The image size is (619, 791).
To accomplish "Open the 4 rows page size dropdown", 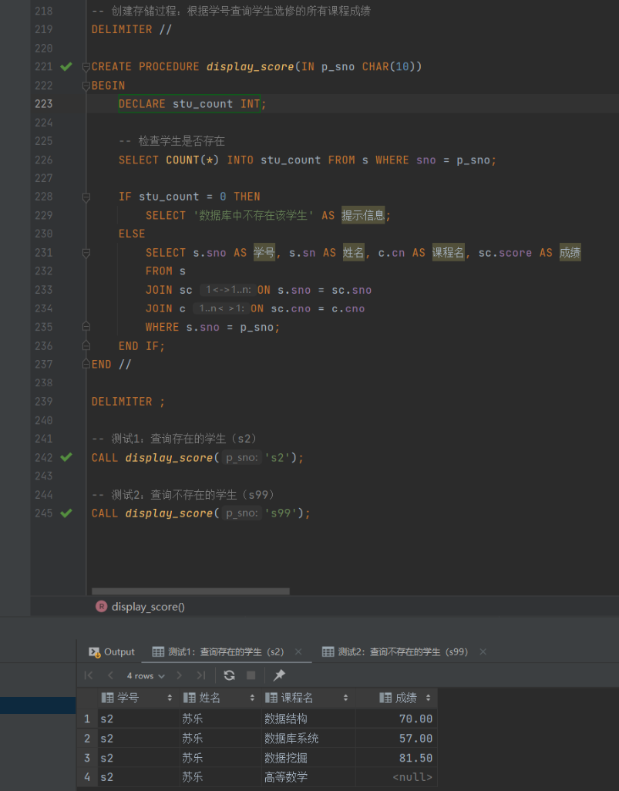I will [146, 675].
